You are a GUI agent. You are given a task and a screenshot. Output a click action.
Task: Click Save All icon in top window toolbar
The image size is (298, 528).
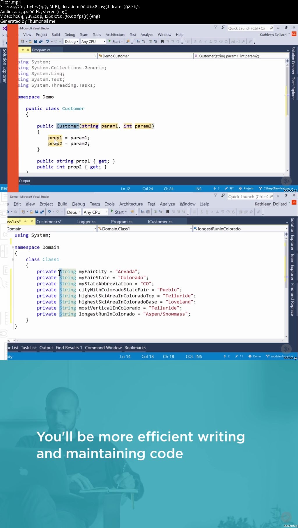[x=40, y=41]
